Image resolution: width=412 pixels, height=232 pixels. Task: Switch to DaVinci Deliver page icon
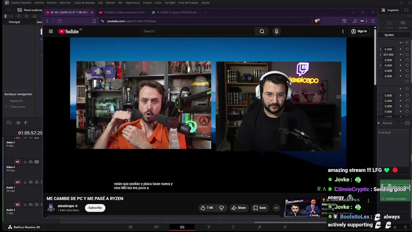[x=285, y=227]
